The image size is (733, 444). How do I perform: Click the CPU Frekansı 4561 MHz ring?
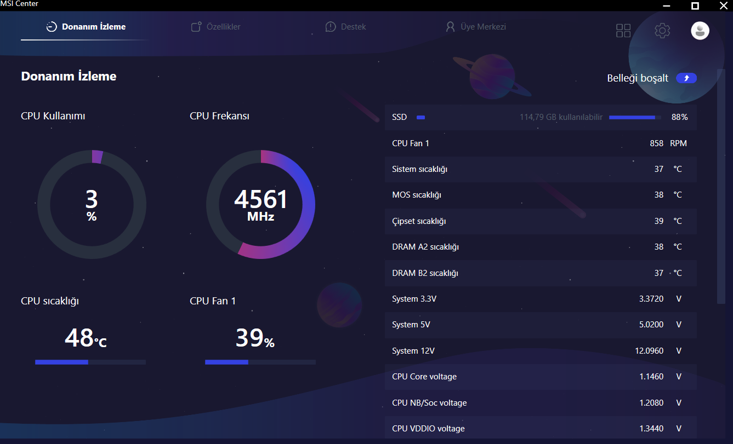[x=260, y=204]
